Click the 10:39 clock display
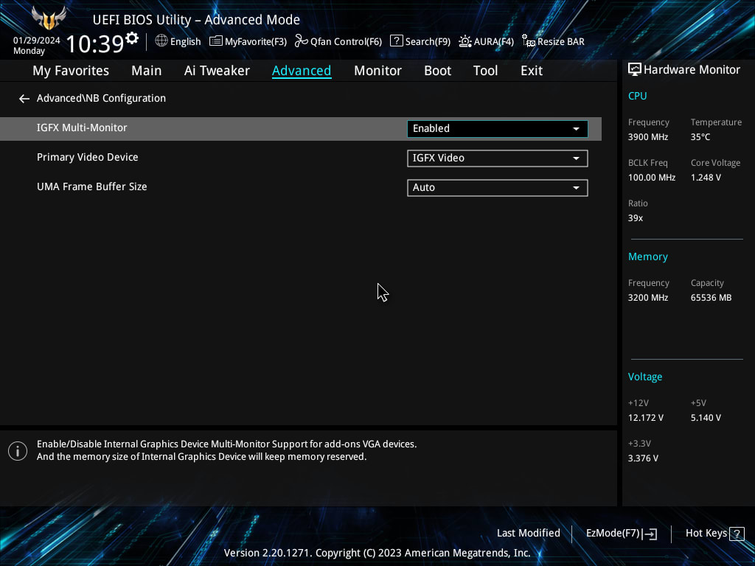 click(x=95, y=43)
